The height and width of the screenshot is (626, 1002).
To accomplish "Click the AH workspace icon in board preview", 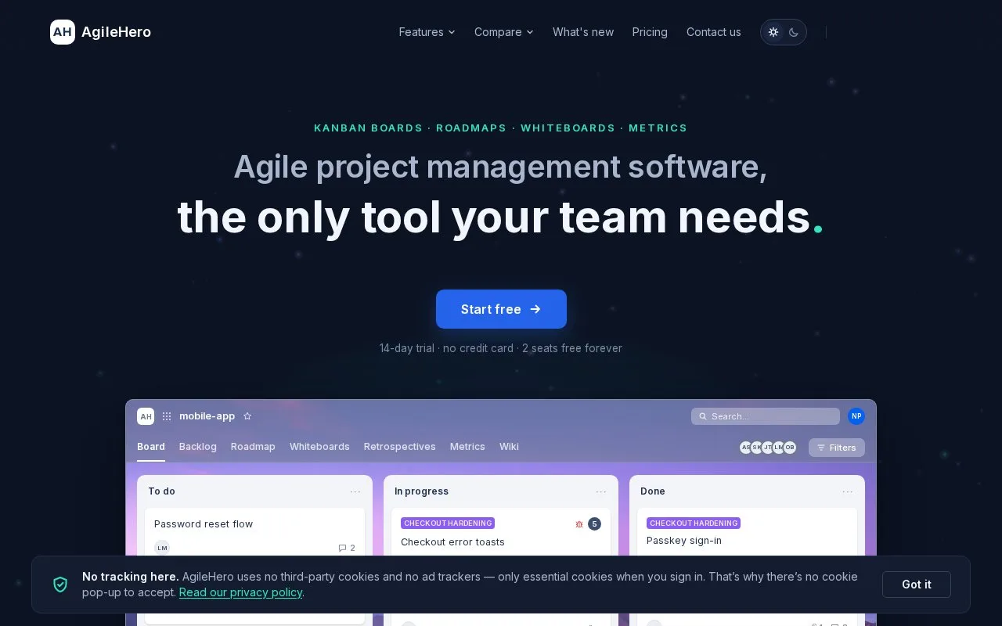I will pos(146,416).
